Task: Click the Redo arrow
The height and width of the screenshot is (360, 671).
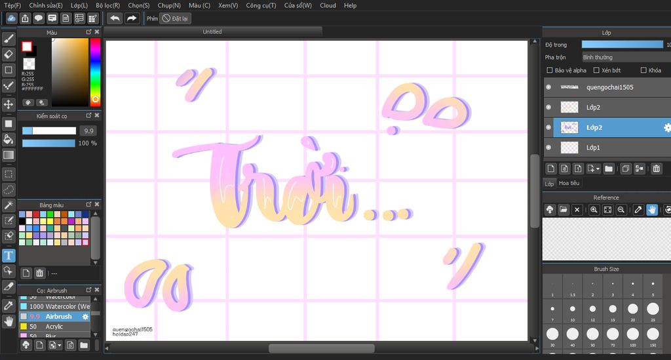Action: coord(132,18)
